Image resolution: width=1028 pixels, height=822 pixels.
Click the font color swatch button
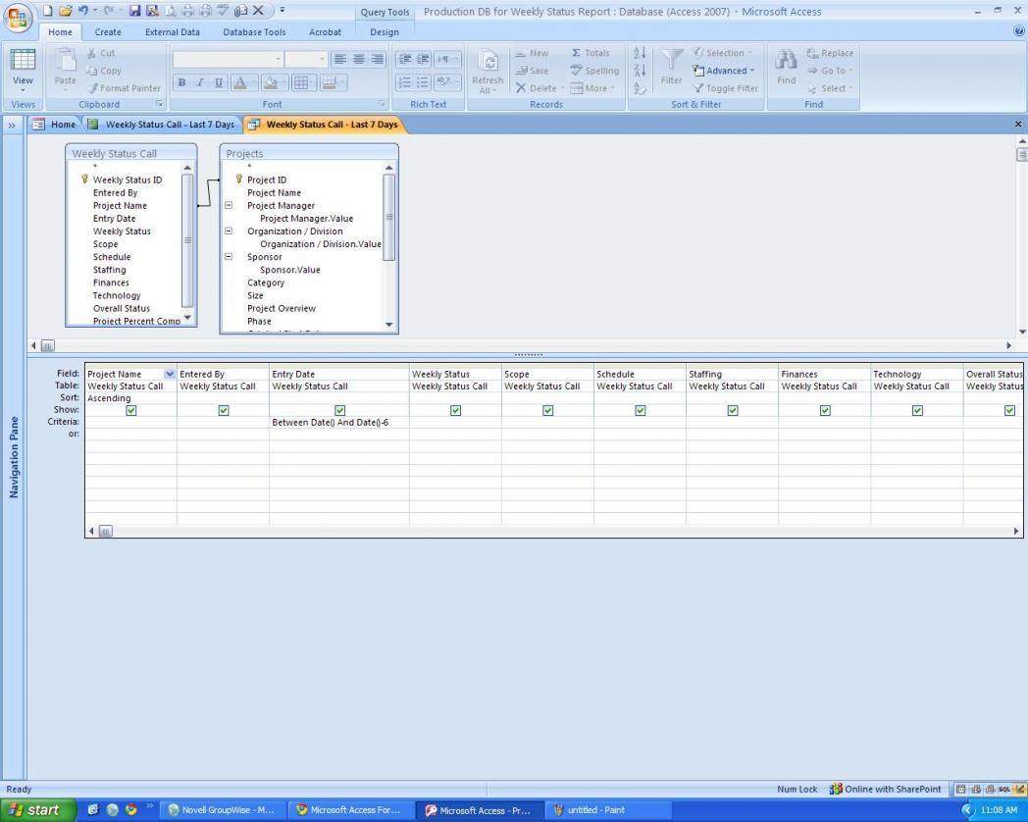(x=243, y=82)
